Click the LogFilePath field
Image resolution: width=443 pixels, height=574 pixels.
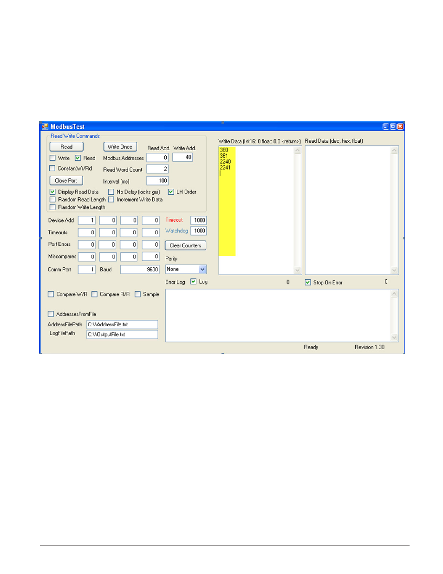122,335
